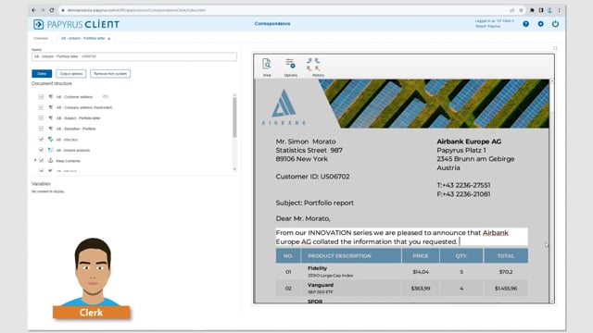Toggle checkbox for AB - Intro text
Screen dimensions: 593x333
41,140
